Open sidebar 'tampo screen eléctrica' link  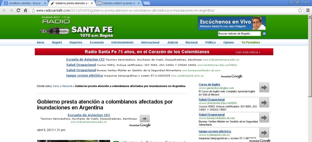coord(215,131)
